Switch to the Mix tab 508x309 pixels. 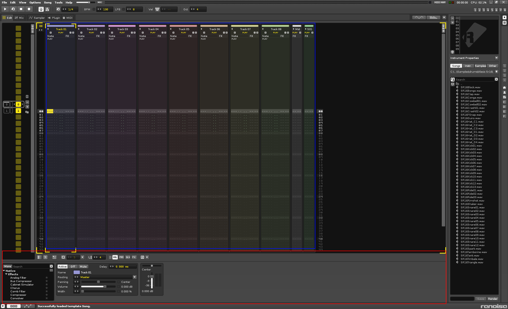(x=19, y=18)
